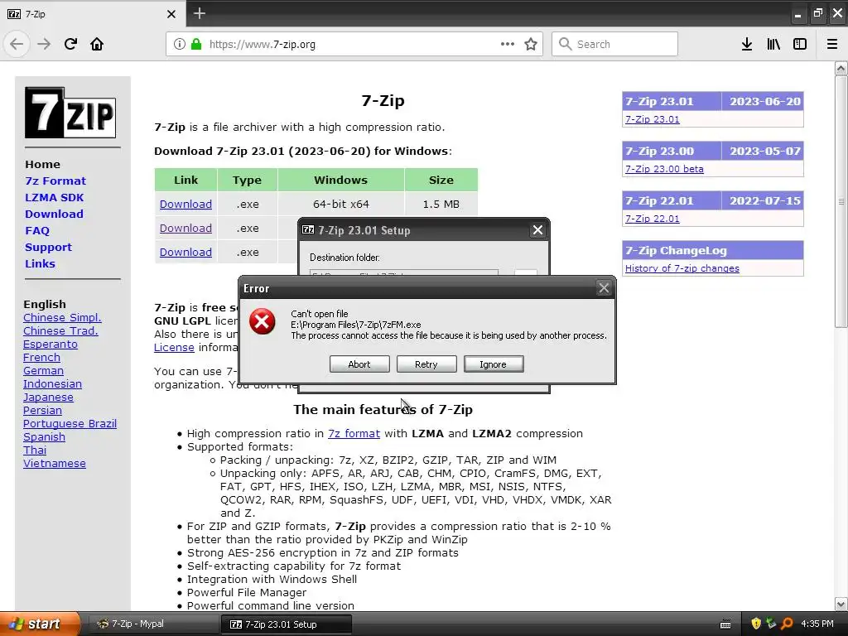Image resolution: width=848 pixels, height=636 pixels.
Task: Click the taskbar clock showing 4:35 PM
Action: point(817,624)
